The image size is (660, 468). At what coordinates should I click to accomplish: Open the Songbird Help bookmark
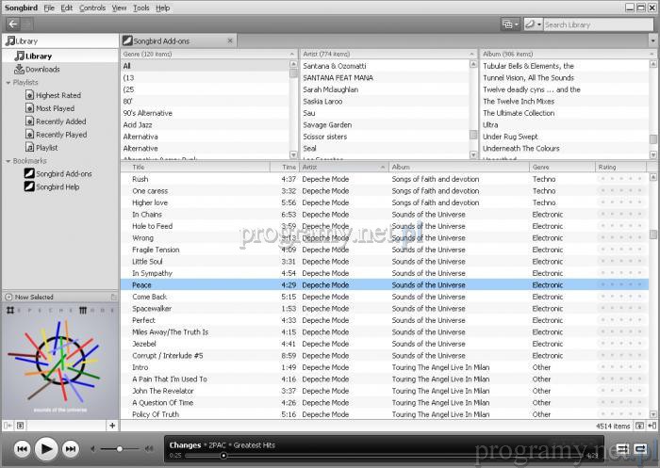tap(58, 186)
